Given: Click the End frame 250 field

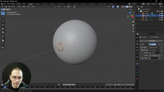Looking at the screenshot, I should coord(130,85).
